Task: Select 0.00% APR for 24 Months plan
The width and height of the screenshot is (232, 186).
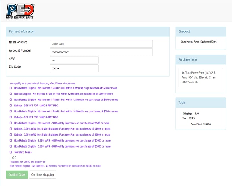Action: 11,129
